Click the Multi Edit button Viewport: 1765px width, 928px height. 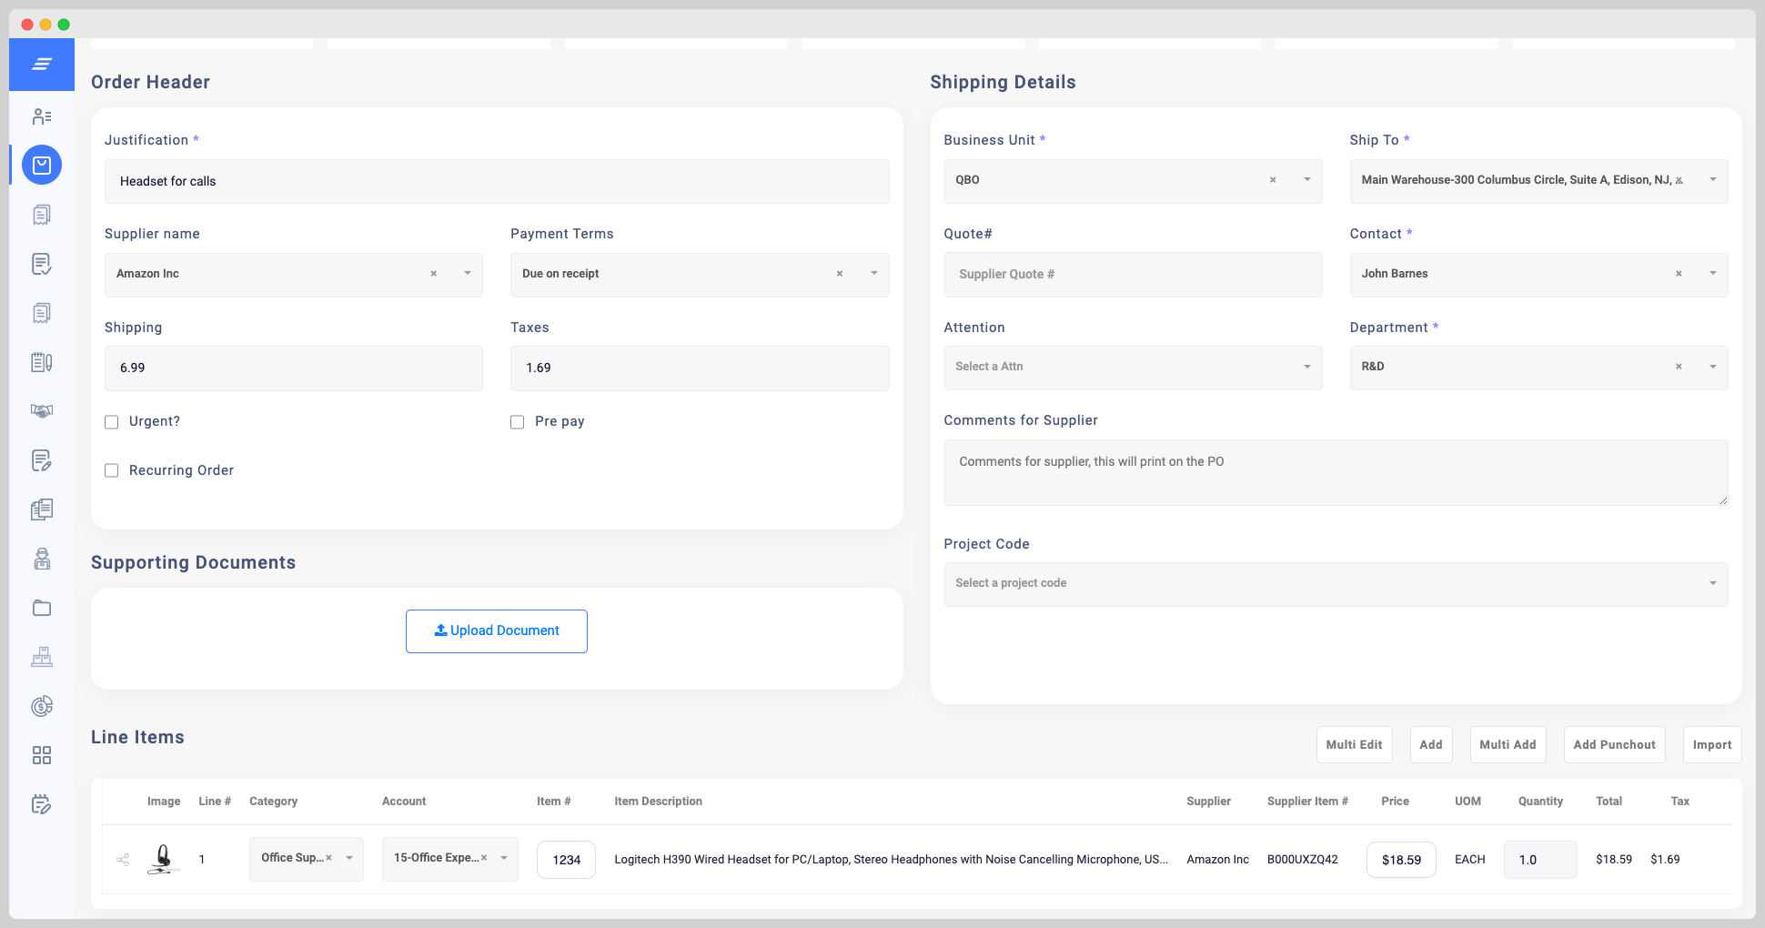tap(1354, 744)
